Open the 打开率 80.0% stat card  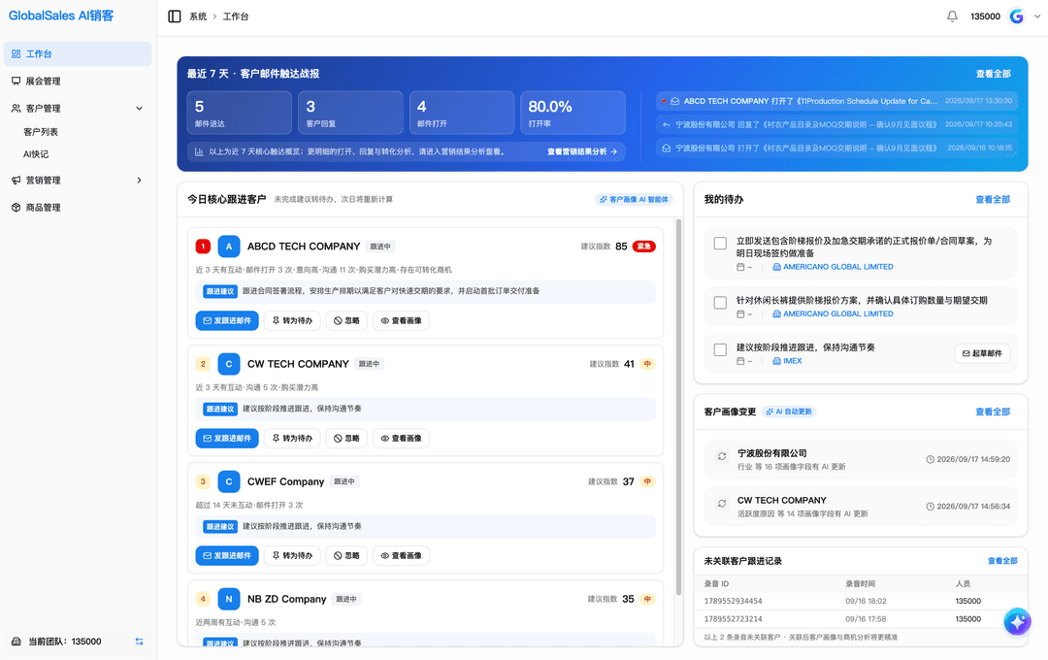(x=573, y=113)
